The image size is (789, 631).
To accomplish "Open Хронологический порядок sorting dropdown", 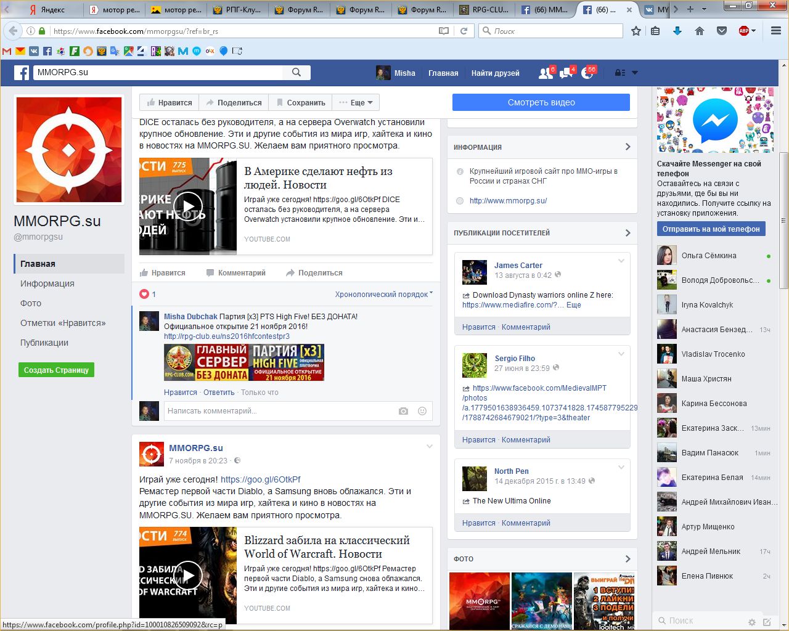I will (x=383, y=295).
